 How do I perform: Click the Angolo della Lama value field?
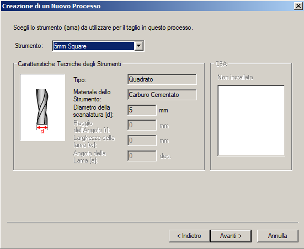click(142, 156)
